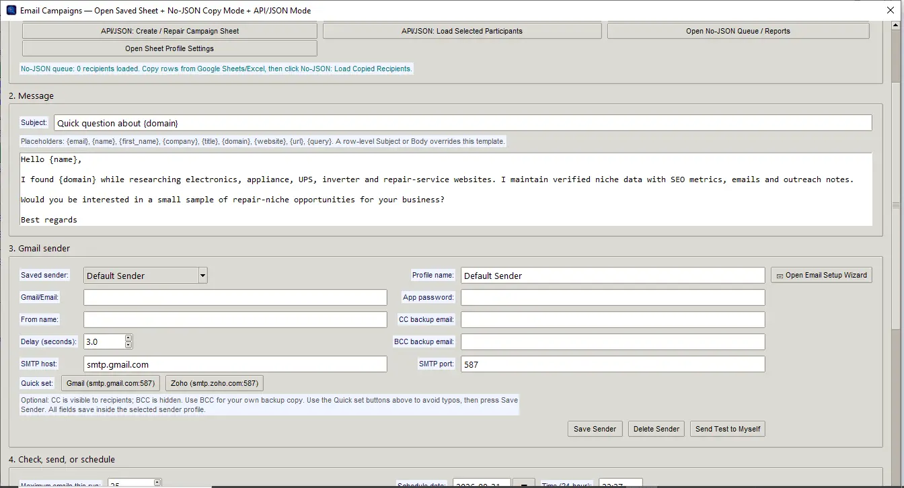Click the "2. Message" section heading

click(x=31, y=96)
